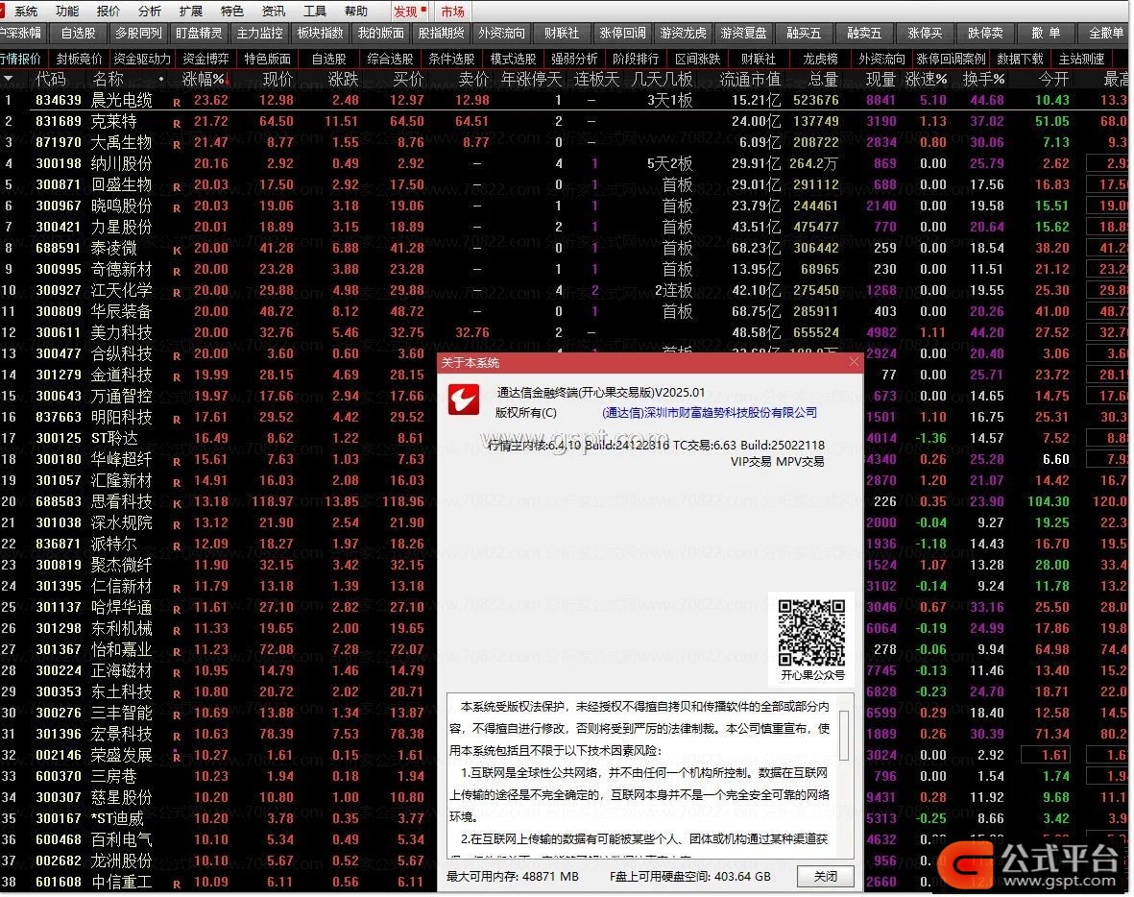This screenshot has width=1134, height=897.
Task: Select the 综合选股 tab
Action: (390, 59)
